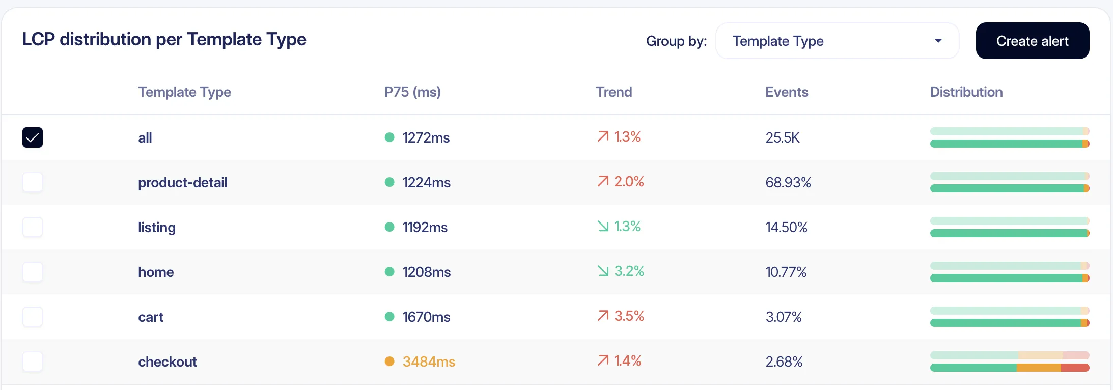Select the home row checkbox

point(33,272)
